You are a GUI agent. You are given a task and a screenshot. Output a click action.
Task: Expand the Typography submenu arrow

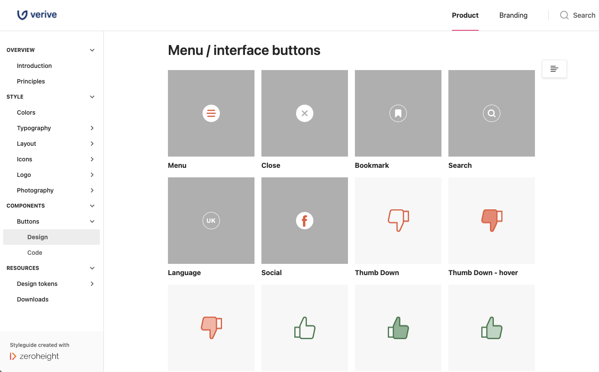pyautogui.click(x=92, y=128)
